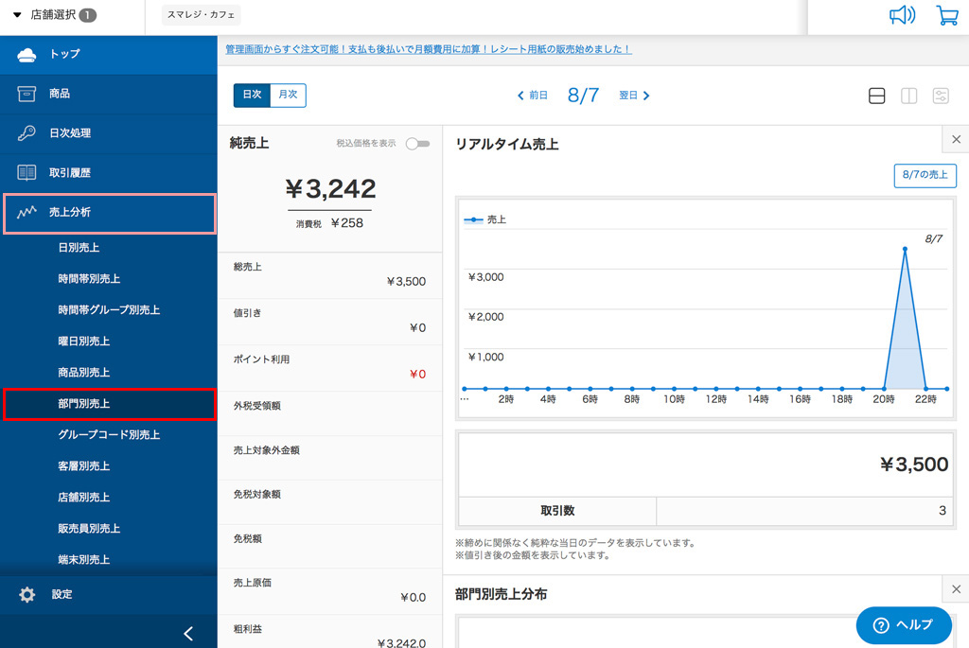Viewport: 969px width, 648px height.
Task: Select the vertical split layout icon
Action: click(909, 96)
